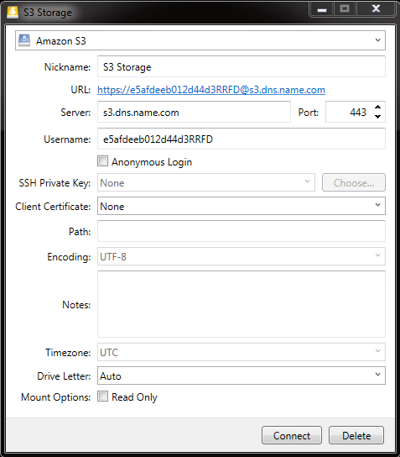Click the Client Certificate label
400x457 pixels.
pos(53,207)
